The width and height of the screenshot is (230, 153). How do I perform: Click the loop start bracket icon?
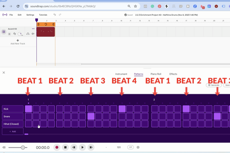(38, 25)
